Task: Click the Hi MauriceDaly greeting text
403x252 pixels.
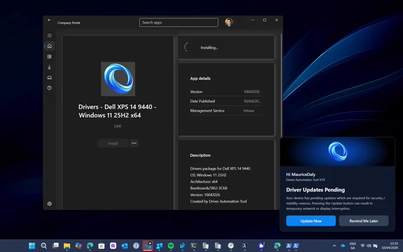Action: click(300, 174)
